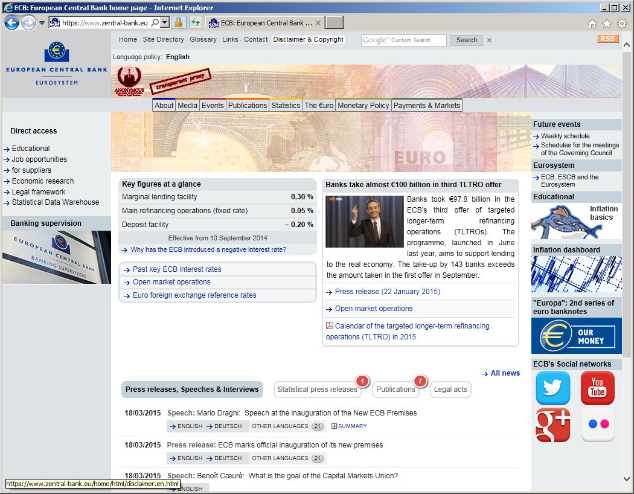The height and width of the screenshot is (494, 634).
Task: Click the Favorites star icon
Action: (x=607, y=24)
